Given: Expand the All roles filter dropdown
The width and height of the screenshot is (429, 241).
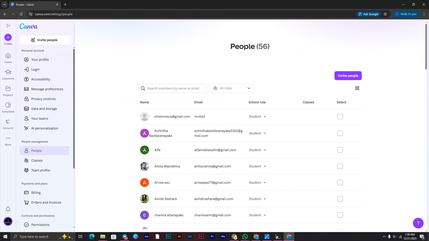Looking at the screenshot, I should (232, 88).
